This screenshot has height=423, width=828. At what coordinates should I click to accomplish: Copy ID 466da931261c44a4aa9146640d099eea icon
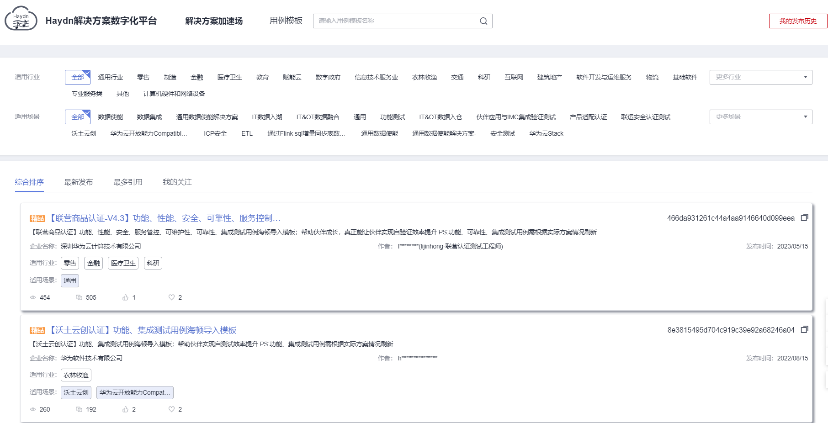805,218
